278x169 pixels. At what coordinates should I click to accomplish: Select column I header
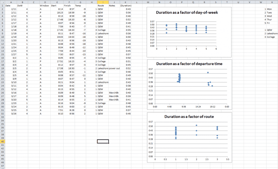(x=103, y=2)
